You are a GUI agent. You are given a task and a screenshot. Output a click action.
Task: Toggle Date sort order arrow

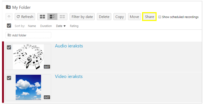click(x=65, y=26)
